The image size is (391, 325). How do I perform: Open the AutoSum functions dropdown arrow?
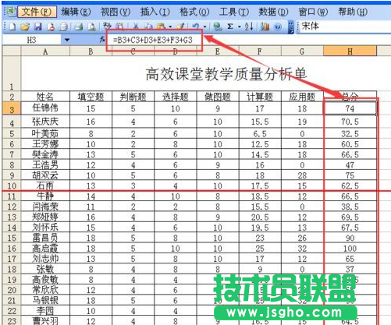click(x=239, y=26)
